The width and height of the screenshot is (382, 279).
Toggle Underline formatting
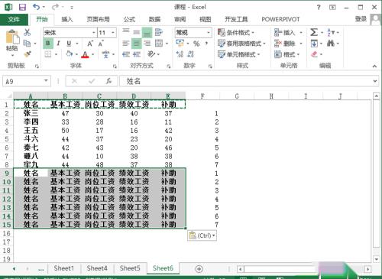69,44
